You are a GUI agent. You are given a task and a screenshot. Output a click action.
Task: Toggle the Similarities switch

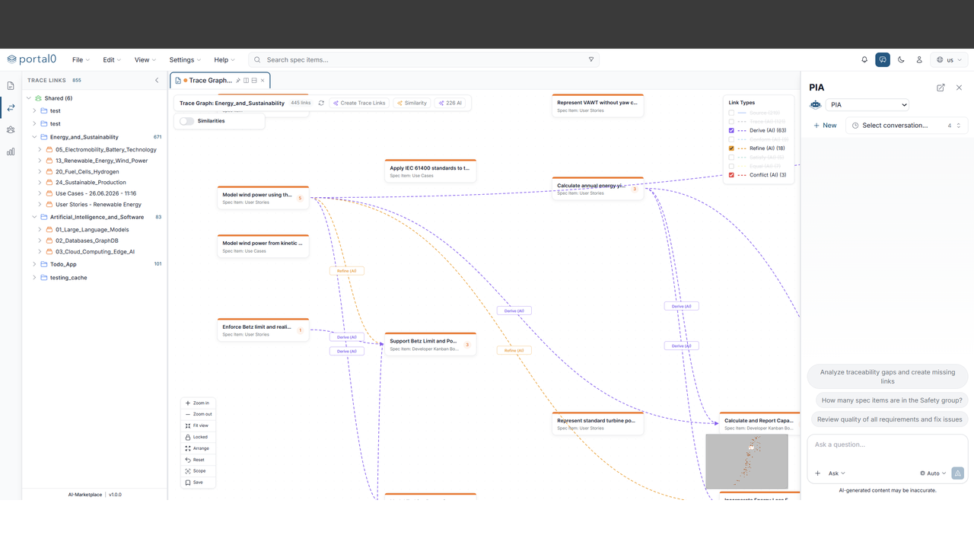pyautogui.click(x=186, y=121)
